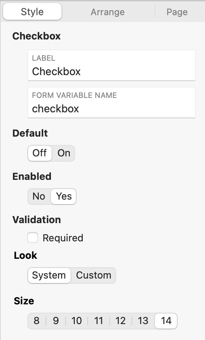Set Default to On

pos(63,153)
